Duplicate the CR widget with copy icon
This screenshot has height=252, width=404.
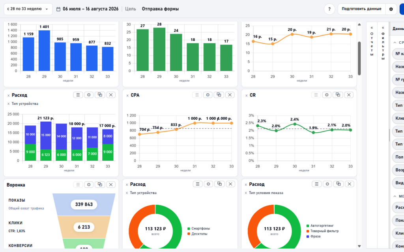tap(338, 95)
